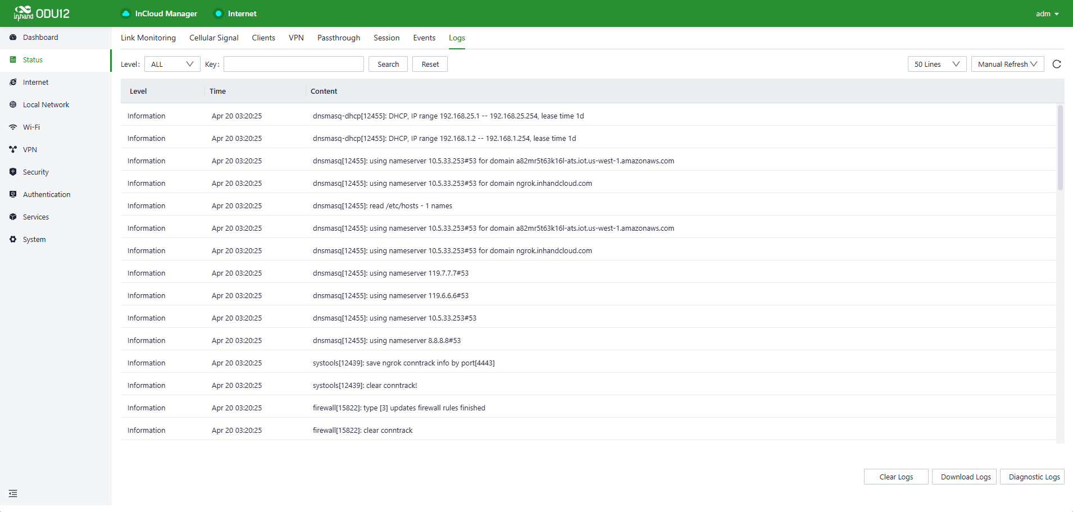
Task: Click the Key search input field
Action: pyautogui.click(x=294, y=65)
